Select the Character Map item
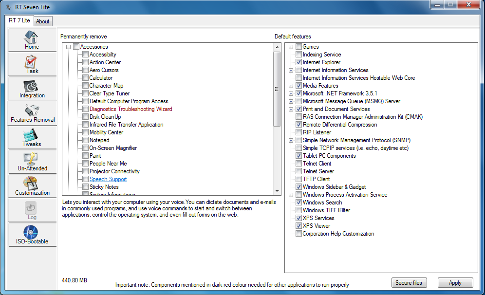This screenshot has height=295, width=485. (107, 86)
